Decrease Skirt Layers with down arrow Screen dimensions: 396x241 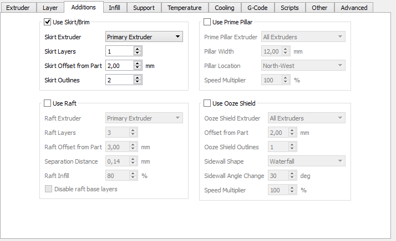click(138, 54)
